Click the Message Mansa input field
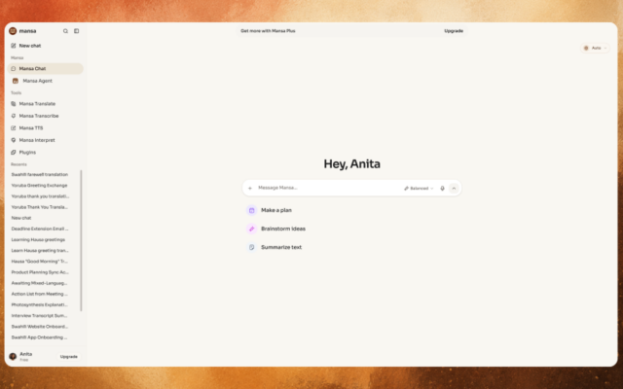This screenshot has height=389, width=623. [328, 188]
